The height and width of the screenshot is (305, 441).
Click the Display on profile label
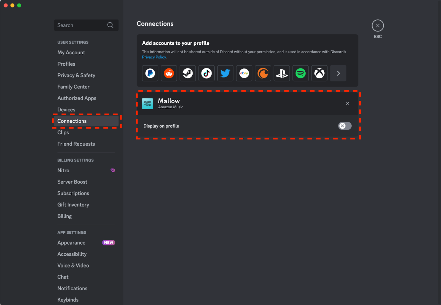point(161,126)
